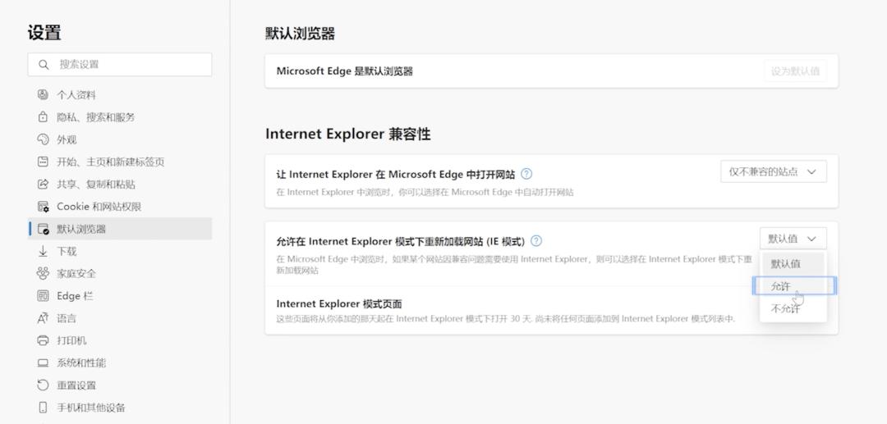Open the 下载 settings page
887x424 pixels.
click(x=120, y=251)
